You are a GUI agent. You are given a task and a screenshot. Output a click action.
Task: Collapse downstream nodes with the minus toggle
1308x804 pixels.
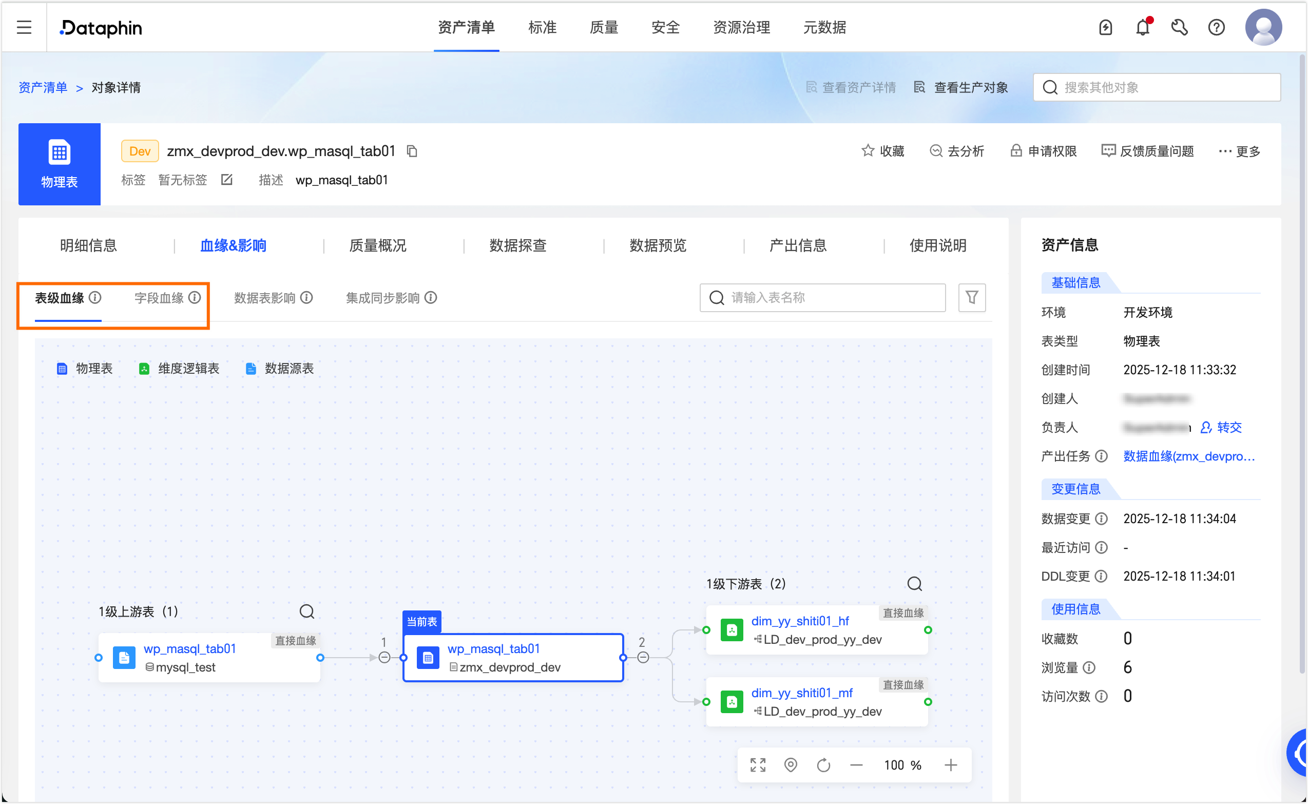pyautogui.click(x=643, y=658)
